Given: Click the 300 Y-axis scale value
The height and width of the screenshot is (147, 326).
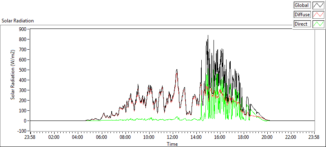Looking at the screenshot, I should pos(23,90).
